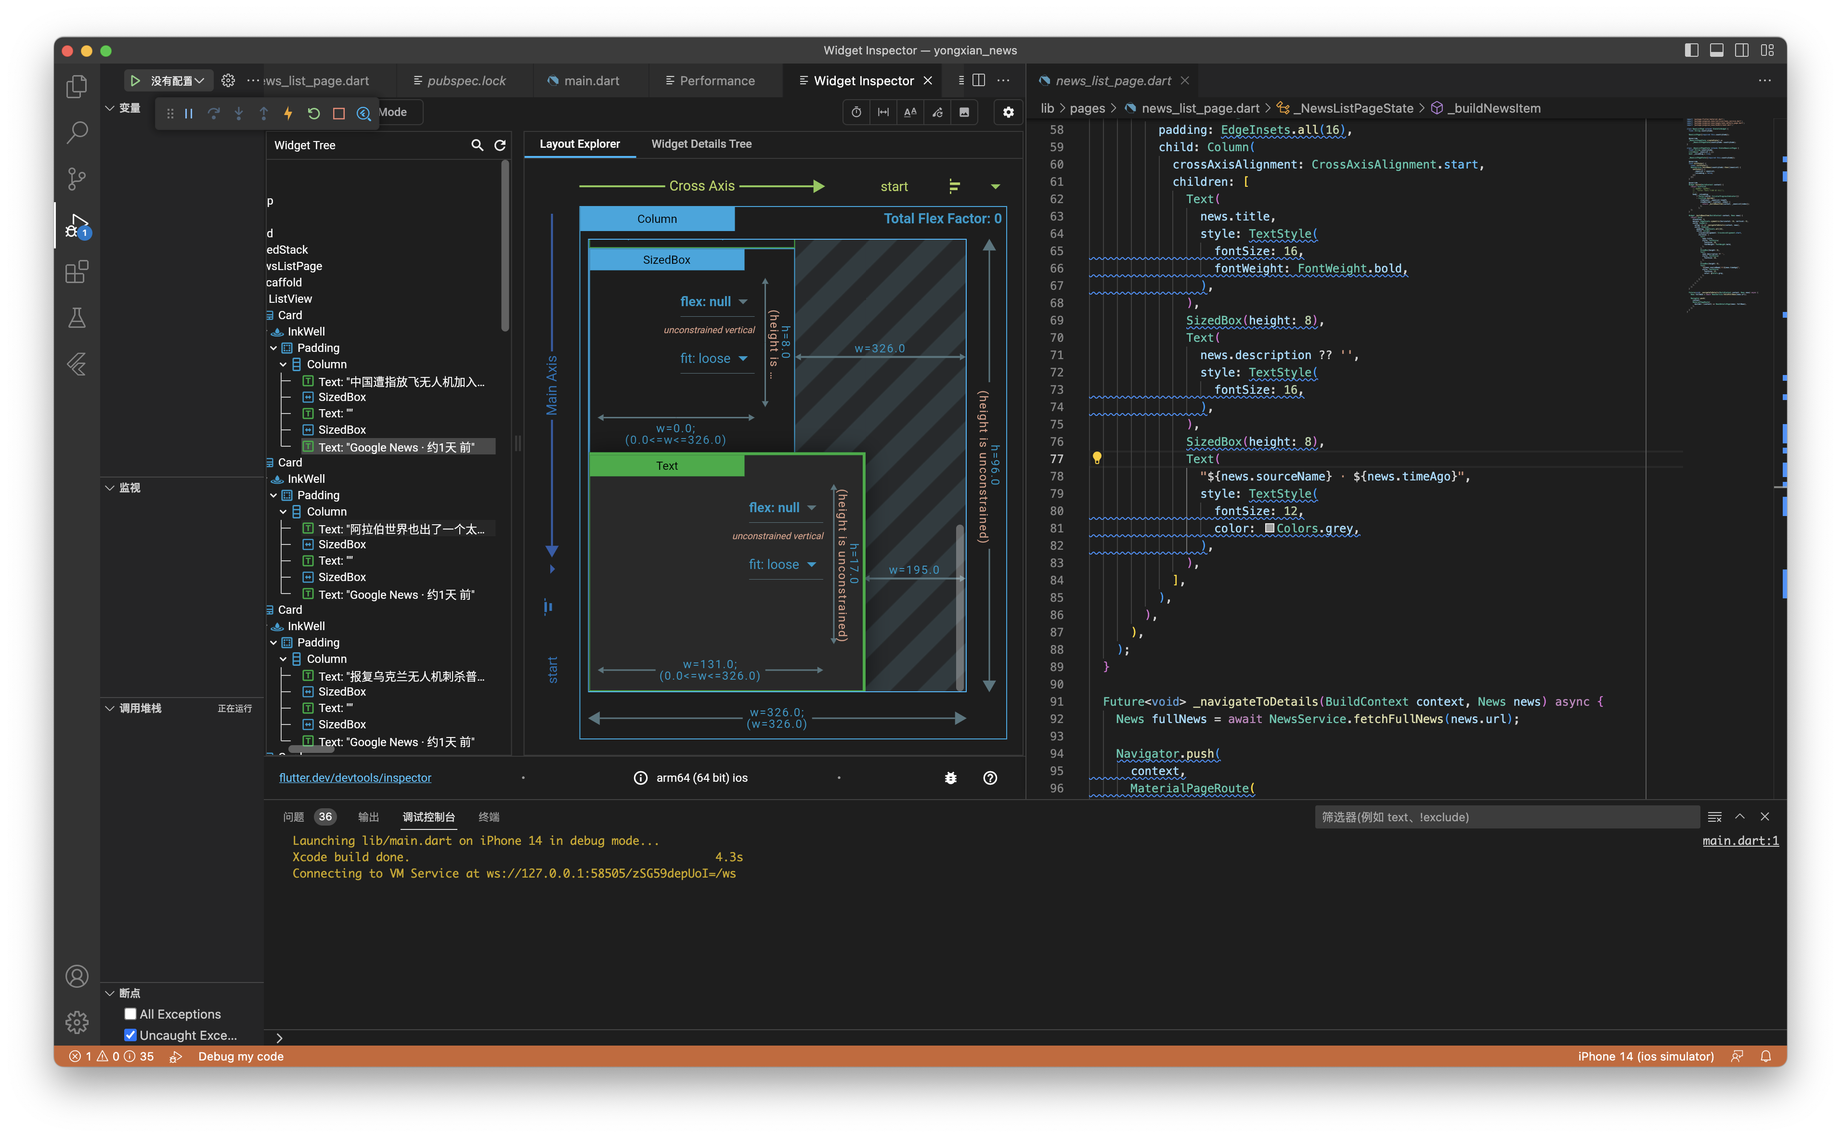Open the Accounts menu icon
Image resolution: width=1841 pixels, height=1138 pixels.
point(77,976)
